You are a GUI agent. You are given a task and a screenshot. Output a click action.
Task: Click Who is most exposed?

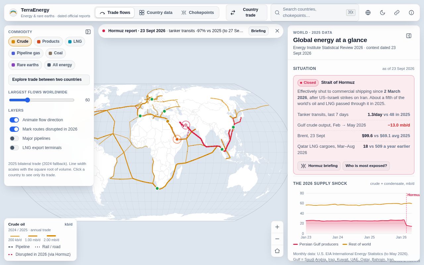coord(366,166)
